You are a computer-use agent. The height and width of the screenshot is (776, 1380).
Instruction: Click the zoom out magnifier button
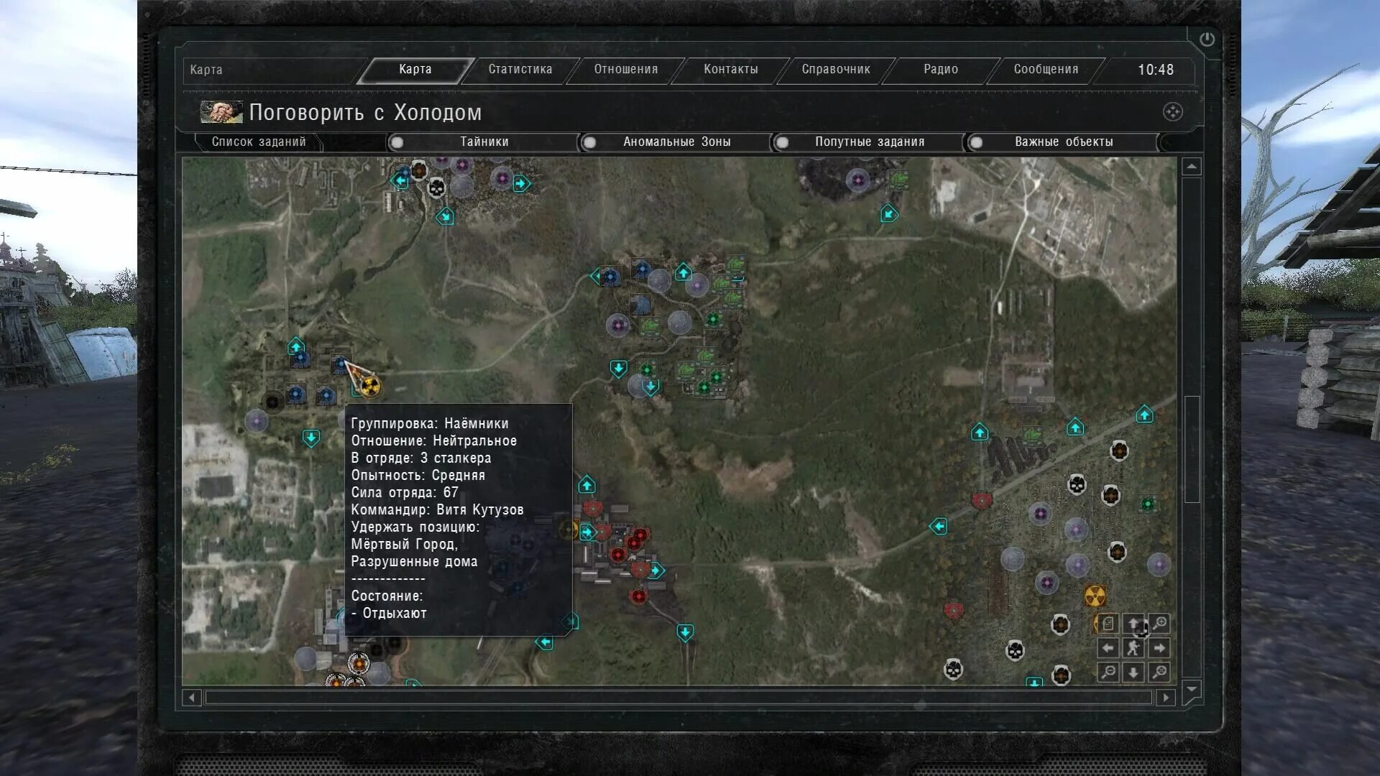[x=1108, y=673]
